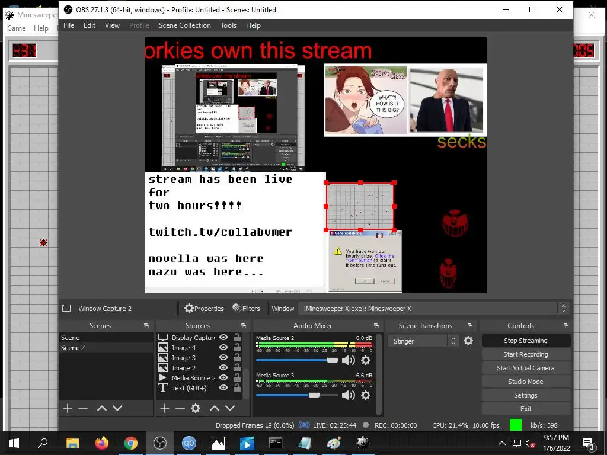The image size is (607, 455).
Task: Hide the Text (GDI+) source
Action: [223, 387]
